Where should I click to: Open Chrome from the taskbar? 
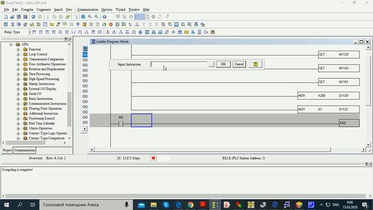(191, 205)
